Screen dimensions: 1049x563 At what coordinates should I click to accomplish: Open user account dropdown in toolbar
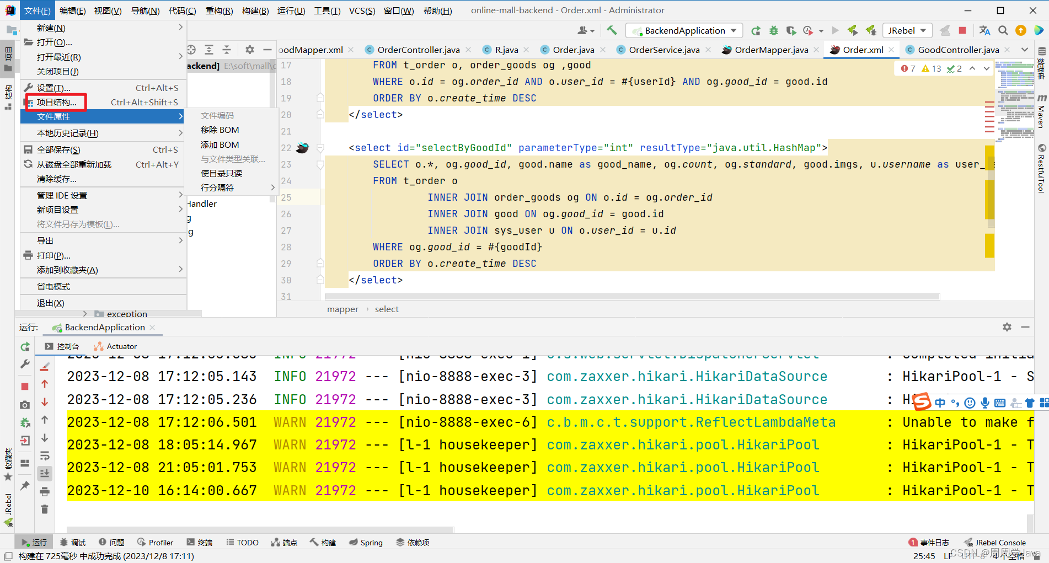click(586, 31)
